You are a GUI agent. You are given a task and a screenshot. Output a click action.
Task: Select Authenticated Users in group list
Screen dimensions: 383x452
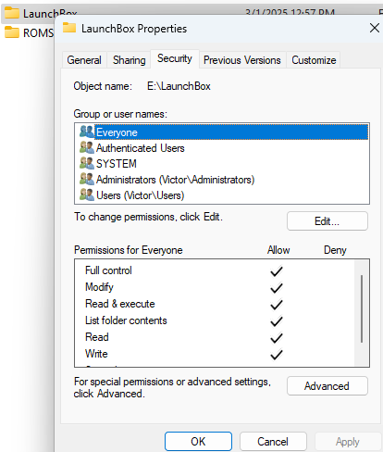pos(140,148)
